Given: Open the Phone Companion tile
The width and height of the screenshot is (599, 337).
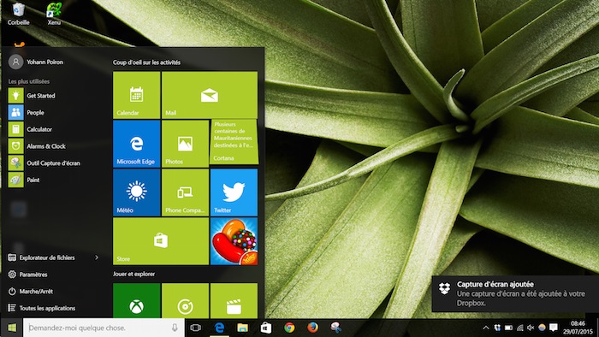Looking at the screenshot, I should (185, 192).
